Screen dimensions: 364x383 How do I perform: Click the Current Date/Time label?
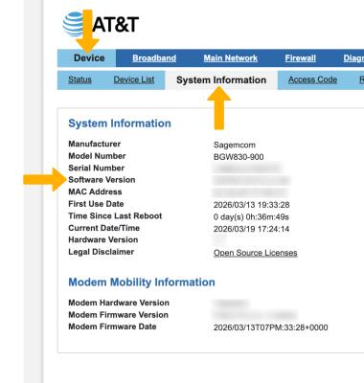[x=104, y=228]
